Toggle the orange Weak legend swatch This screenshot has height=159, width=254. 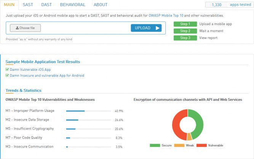179,145
